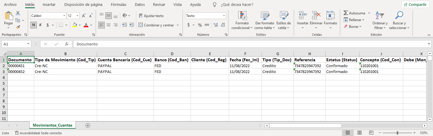
Task: Toggle bold formatting (N)
Action: (x=34, y=25)
